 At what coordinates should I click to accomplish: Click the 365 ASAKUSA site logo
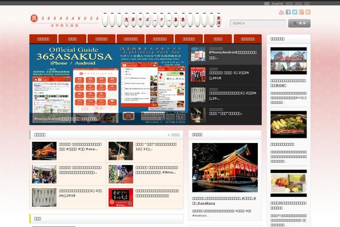pyautogui.click(x=65, y=20)
